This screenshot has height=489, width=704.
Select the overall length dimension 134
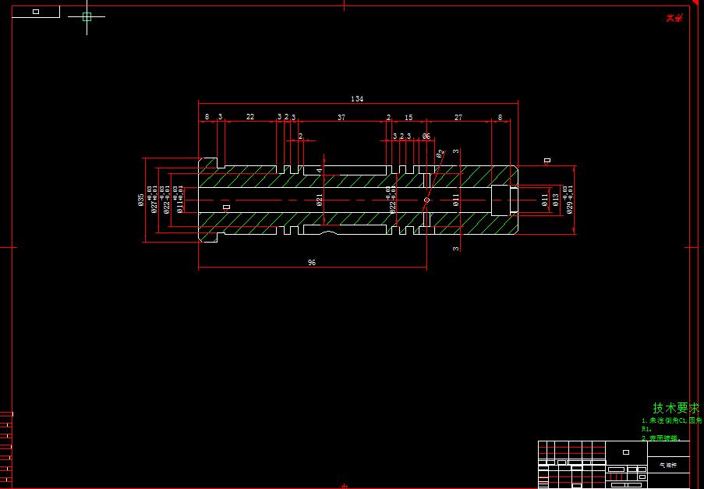(x=357, y=99)
